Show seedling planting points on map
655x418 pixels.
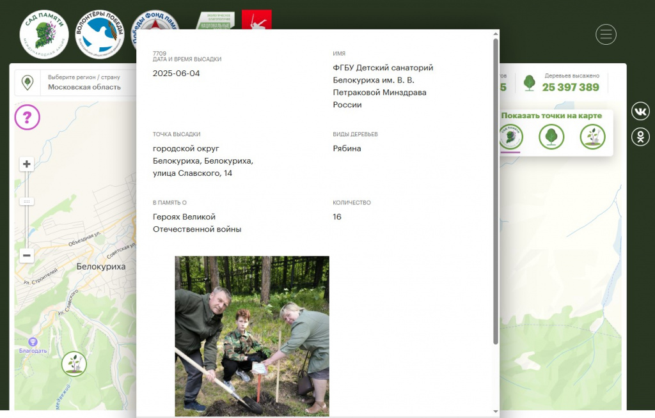tap(592, 137)
